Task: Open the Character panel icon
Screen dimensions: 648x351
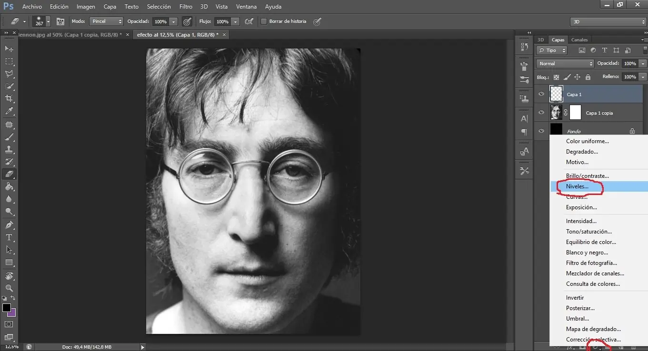Action: (525, 118)
